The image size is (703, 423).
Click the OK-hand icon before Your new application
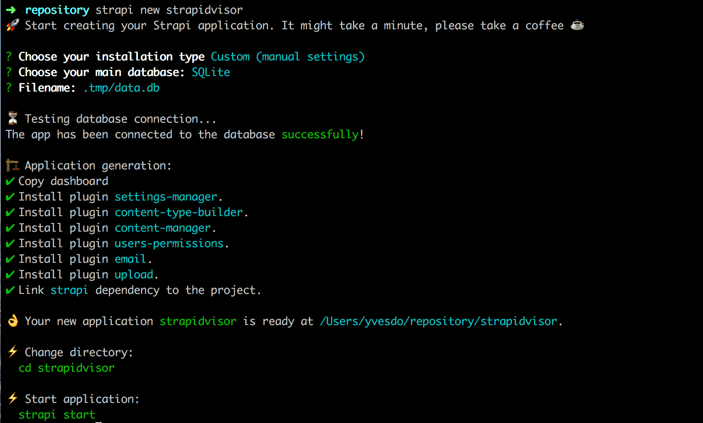[12, 320]
